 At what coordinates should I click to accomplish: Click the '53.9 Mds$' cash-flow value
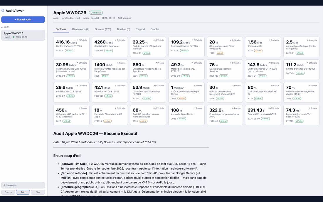pyautogui.click(x=141, y=87)
